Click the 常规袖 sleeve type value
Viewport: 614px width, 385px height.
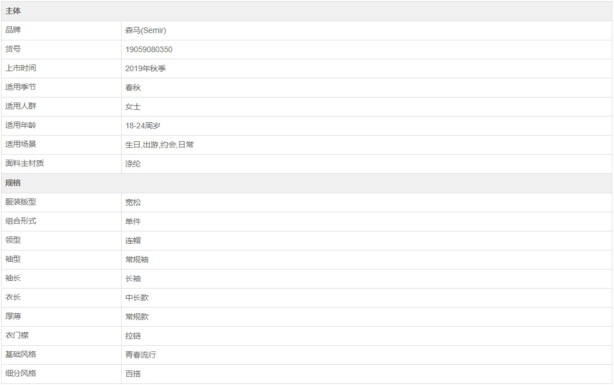click(x=137, y=259)
